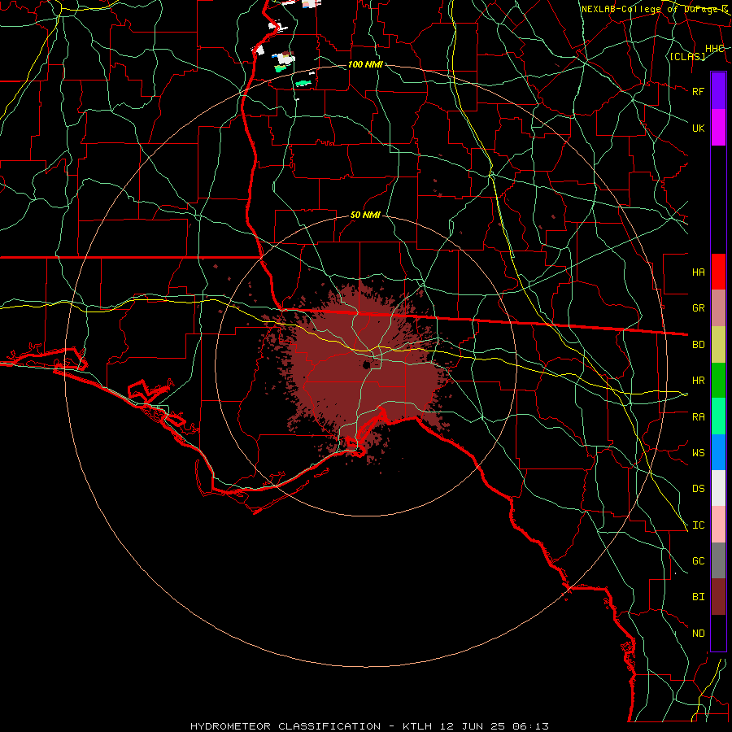The width and height of the screenshot is (732, 732).
Task: Click the BD legend label
Action: coord(698,345)
